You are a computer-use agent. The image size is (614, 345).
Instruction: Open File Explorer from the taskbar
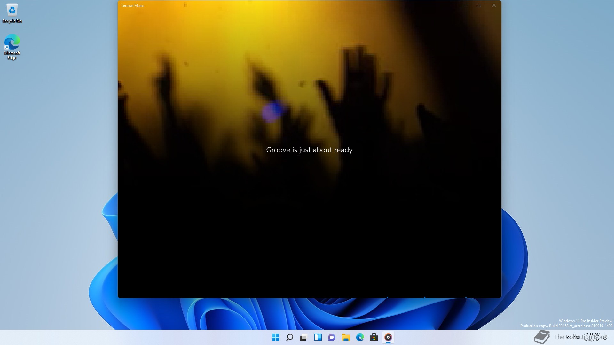[x=346, y=337]
